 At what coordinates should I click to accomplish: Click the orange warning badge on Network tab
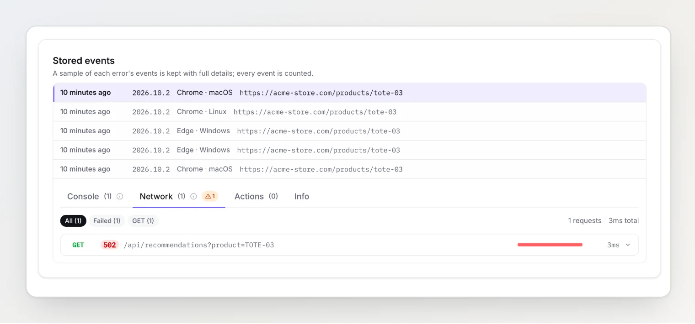point(210,196)
